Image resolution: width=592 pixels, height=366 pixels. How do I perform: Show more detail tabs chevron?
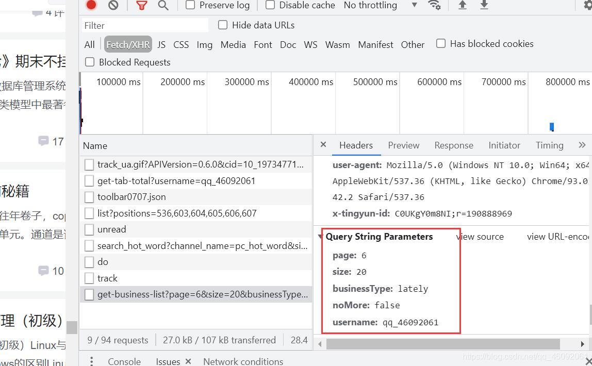[x=582, y=145]
